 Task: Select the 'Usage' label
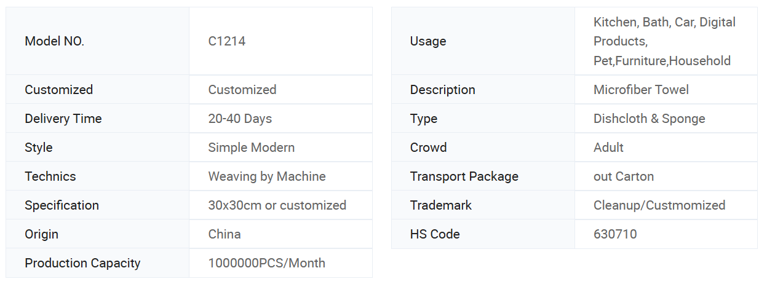pos(428,41)
